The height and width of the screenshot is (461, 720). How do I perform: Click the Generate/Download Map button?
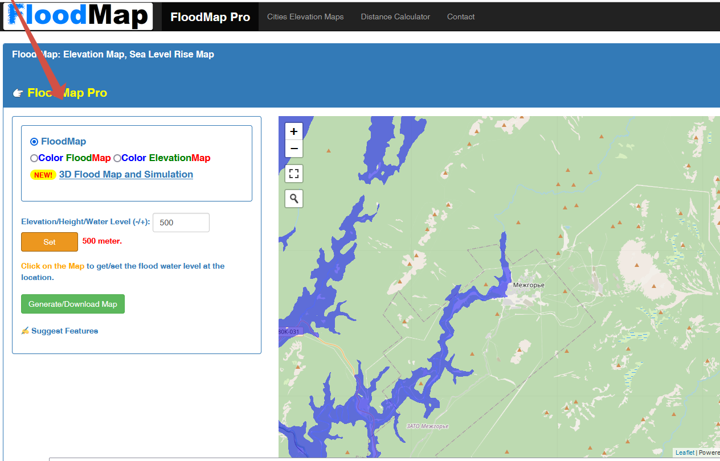73,304
